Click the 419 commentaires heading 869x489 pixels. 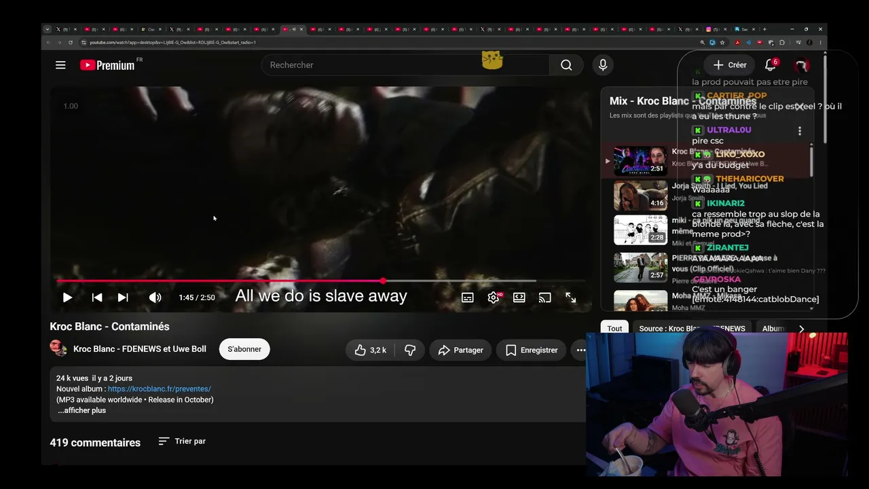tap(95, 443)
